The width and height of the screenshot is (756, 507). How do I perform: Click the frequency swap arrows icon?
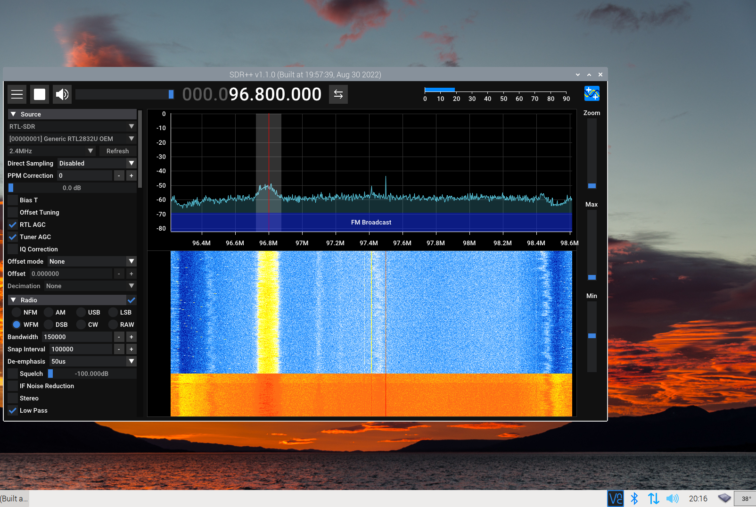click(x=338, y=94)
